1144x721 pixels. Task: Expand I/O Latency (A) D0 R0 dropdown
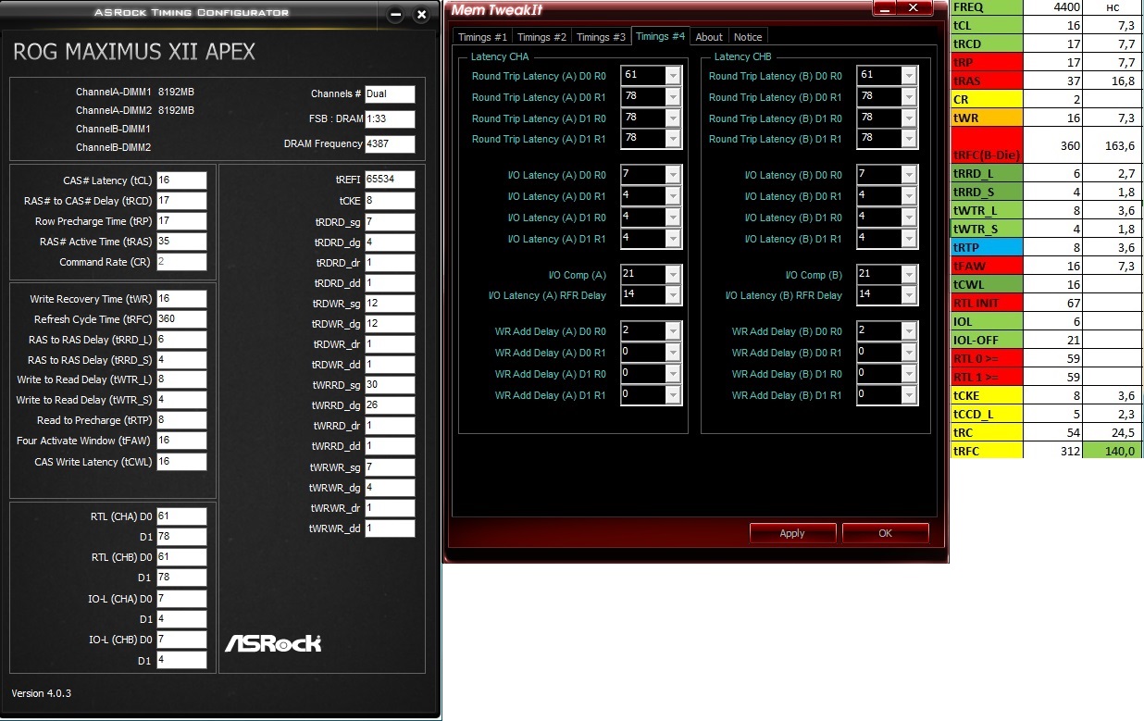click(x=673, y=175)
